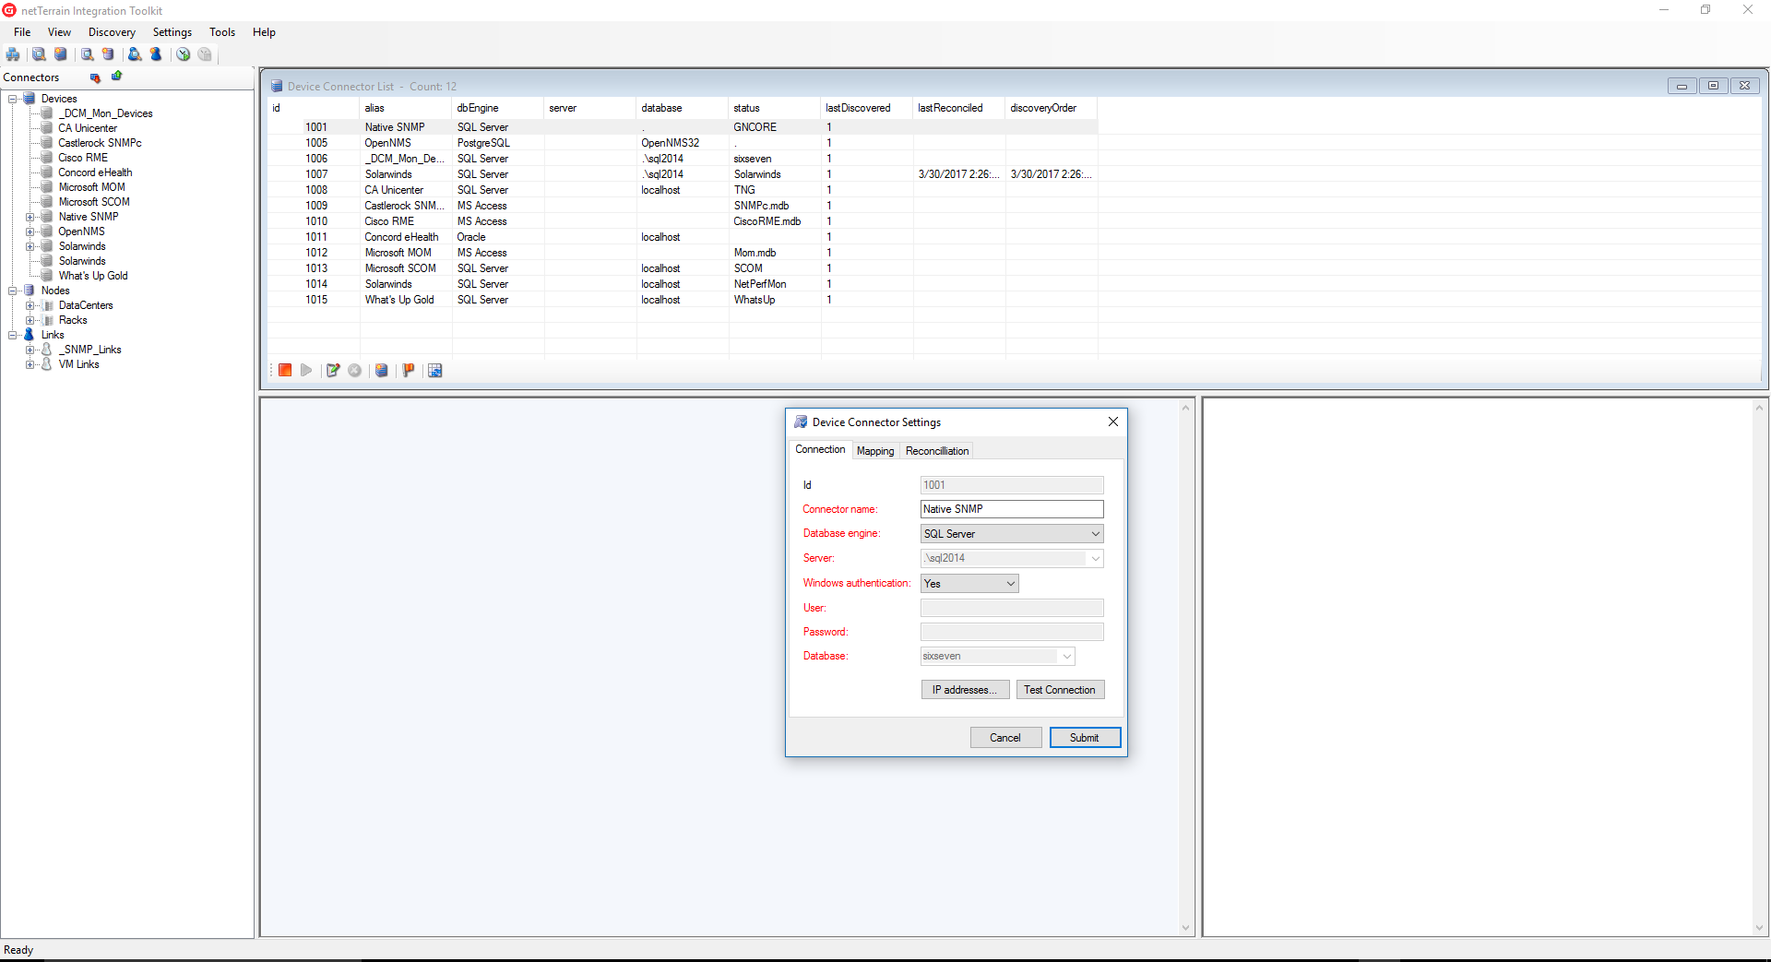Screen dimensions: 1771x962
Task: Collapse the Devices tree node
Action: point(13,99)
